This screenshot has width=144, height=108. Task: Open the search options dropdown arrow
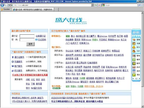tap(142, 5)
